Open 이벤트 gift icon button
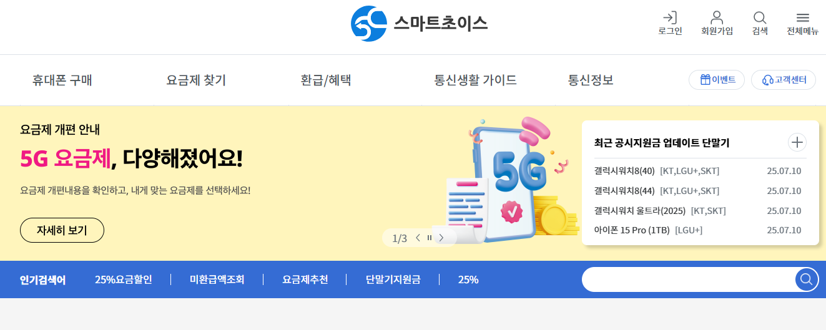This screenshot has height=330, width=826. (x=717, y=80)
